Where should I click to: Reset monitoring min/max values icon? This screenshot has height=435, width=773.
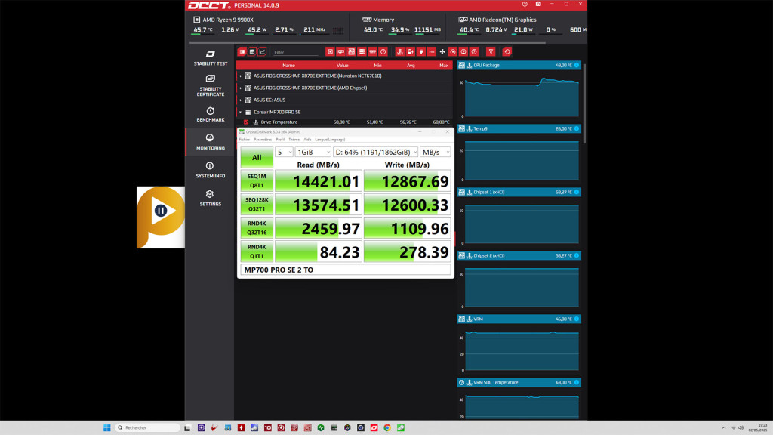[507, 52]
